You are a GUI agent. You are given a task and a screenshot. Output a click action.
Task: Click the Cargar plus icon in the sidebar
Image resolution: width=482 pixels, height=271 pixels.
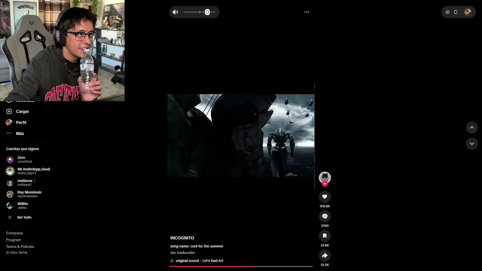point(9,111)
